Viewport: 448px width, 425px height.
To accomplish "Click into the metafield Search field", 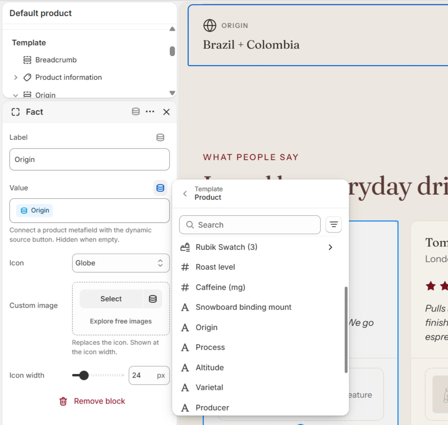I will [250, 225].
